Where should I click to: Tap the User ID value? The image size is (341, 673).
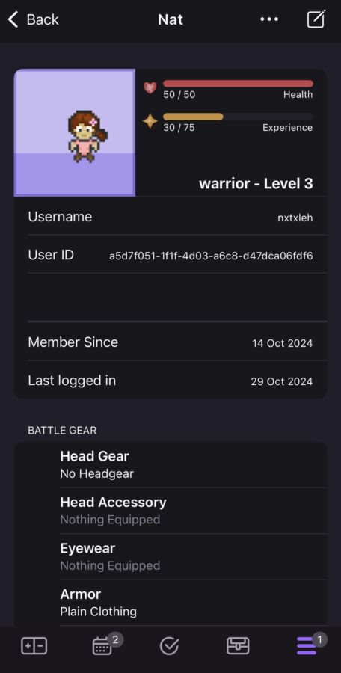(211, 256)
